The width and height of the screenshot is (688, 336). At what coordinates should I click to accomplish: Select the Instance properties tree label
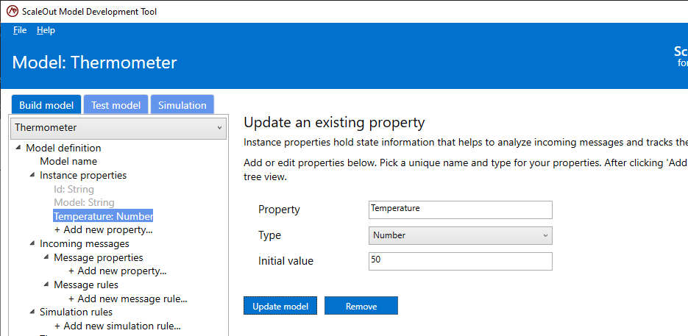(x=83, y=176)
